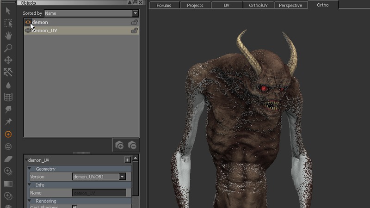Choose the water drop Blur tool

8,85
